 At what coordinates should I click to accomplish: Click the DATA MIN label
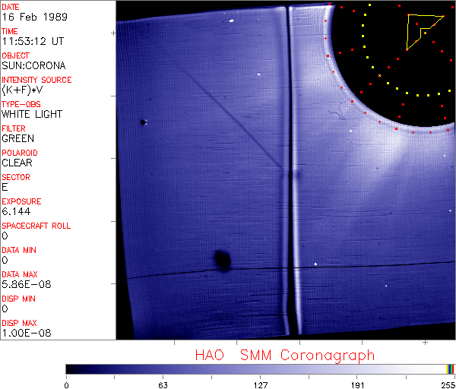point(19,250)
